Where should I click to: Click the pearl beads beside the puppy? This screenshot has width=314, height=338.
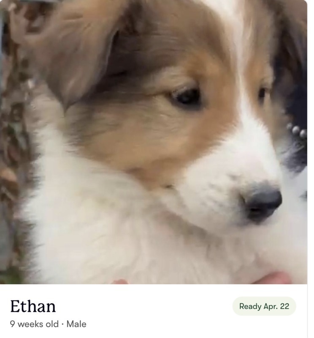point(298,130)
